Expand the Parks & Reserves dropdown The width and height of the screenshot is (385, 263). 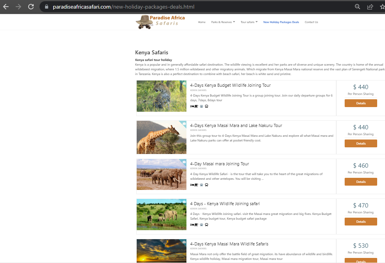223,22
